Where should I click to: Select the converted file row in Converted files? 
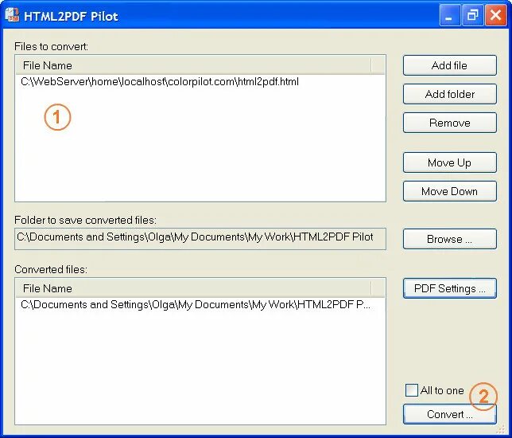click(x=200, y=305)
